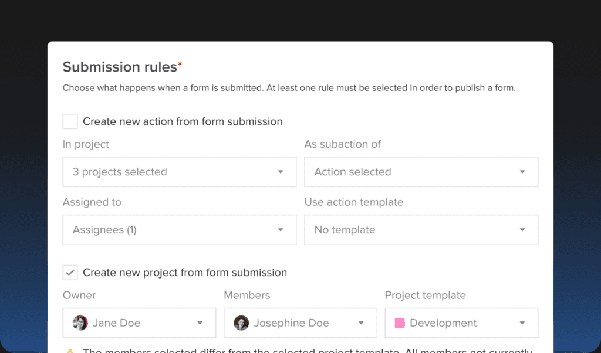This screenshot has height=353, width=601.
Task: Click the caret arrow beside No template
Action: point(522,230)
